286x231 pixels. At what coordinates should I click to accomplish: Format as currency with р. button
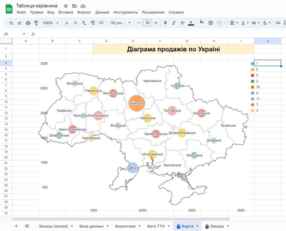tap(67, 23)
